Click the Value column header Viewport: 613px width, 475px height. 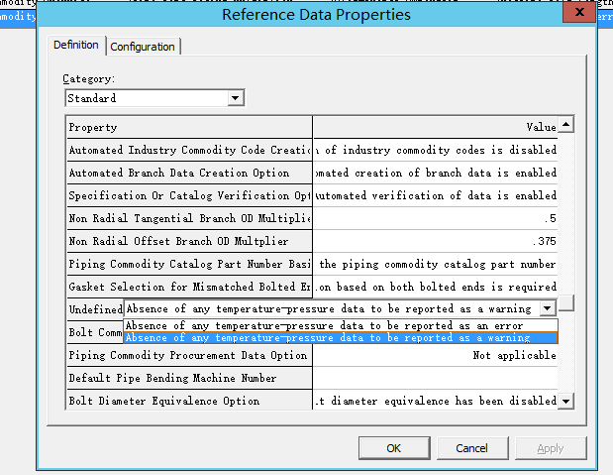[x=435, y=127]
